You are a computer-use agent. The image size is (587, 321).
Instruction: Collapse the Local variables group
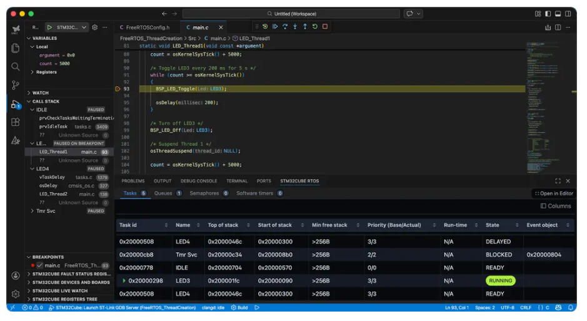(33, 47)
